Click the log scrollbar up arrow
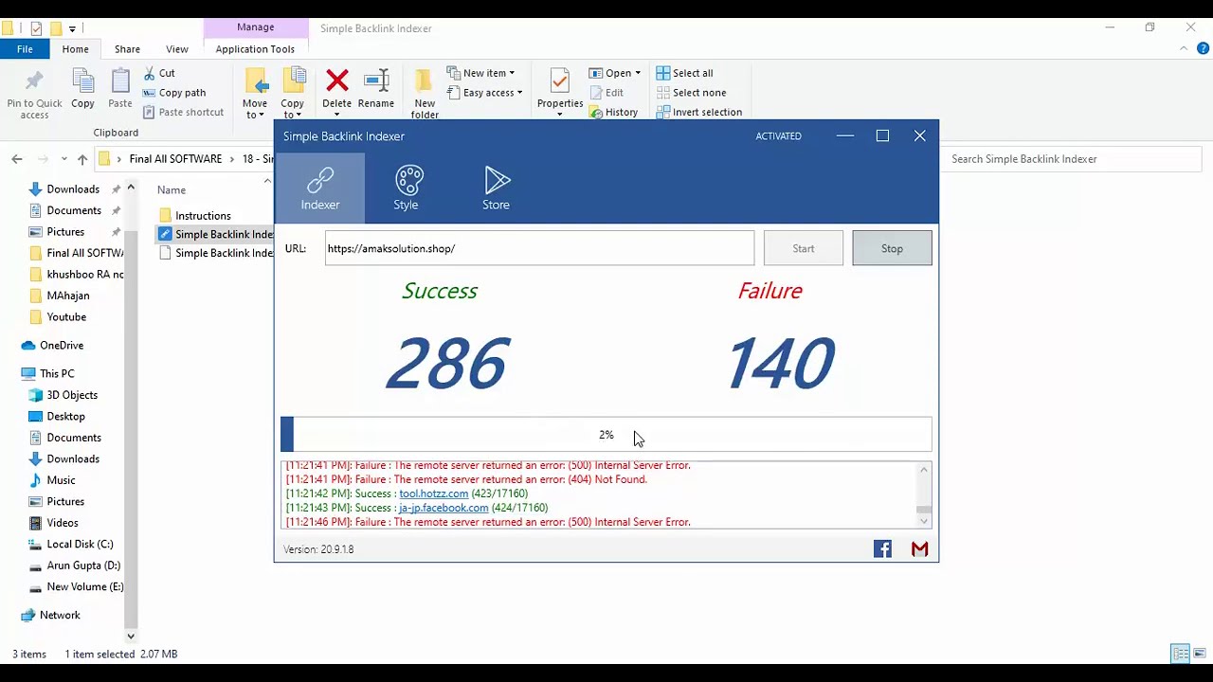The height and width of the screenshot is (682, 1213). coord(924,469)
